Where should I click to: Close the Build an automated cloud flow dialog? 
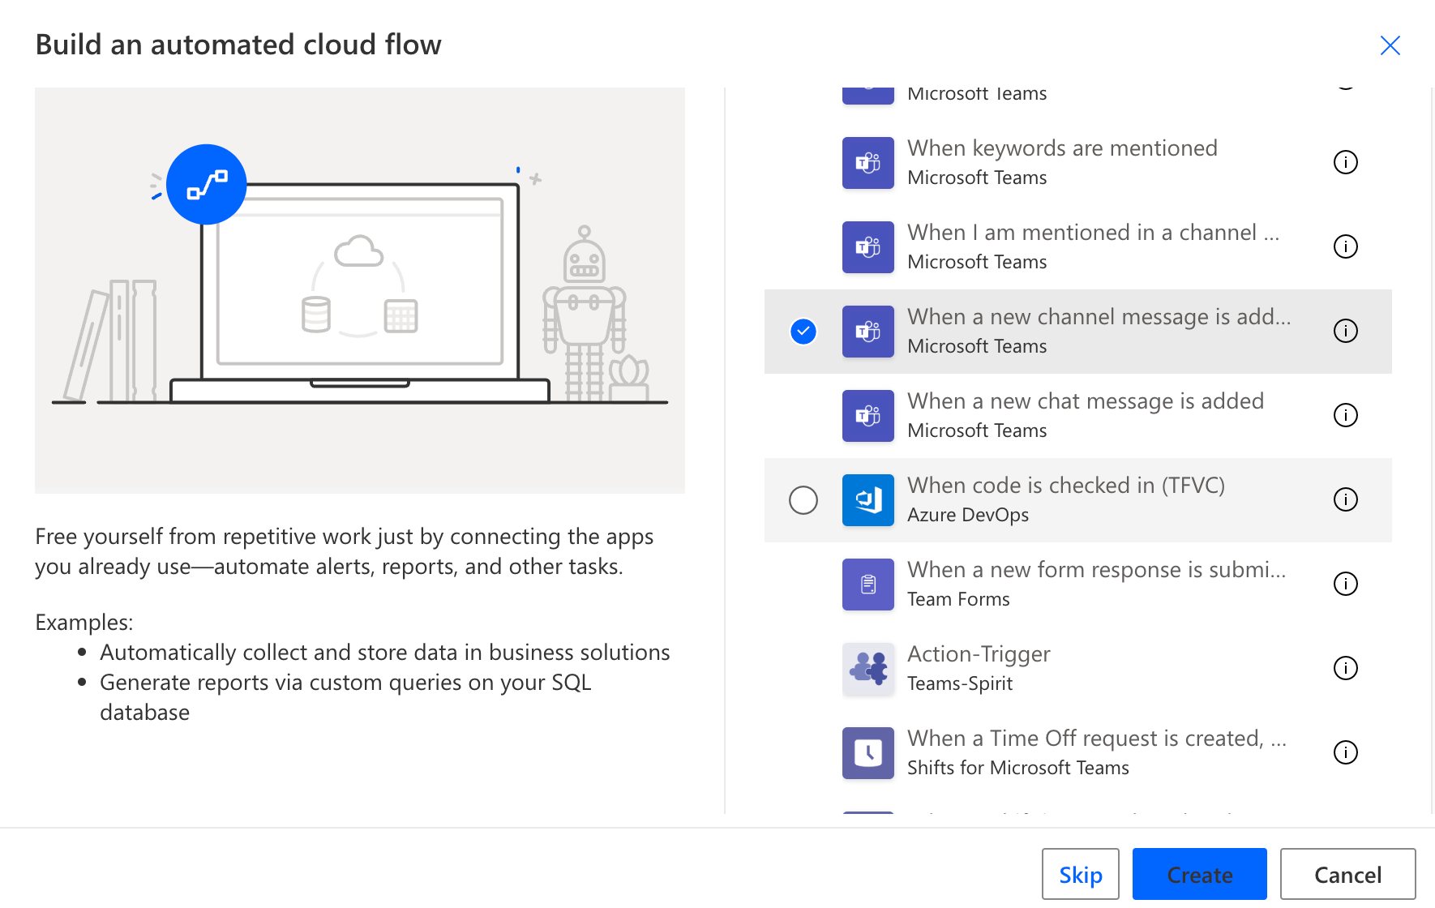(1390, 45)
